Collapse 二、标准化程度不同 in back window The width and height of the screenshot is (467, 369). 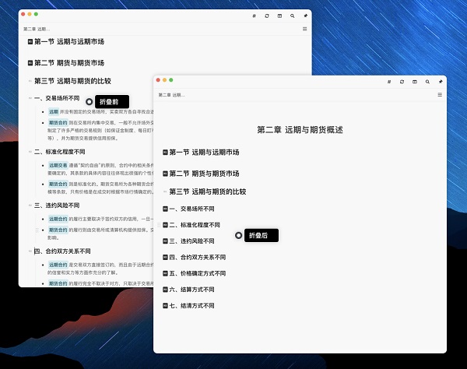point(30,152)
